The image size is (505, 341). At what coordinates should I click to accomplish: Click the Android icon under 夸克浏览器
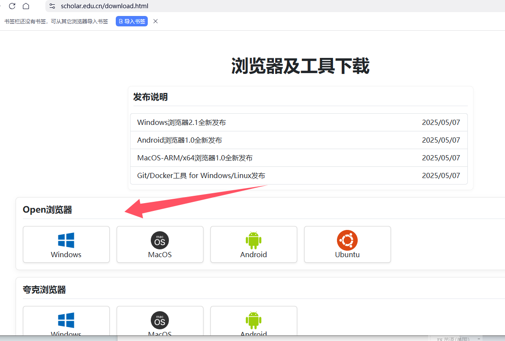[x=254, y=320]
